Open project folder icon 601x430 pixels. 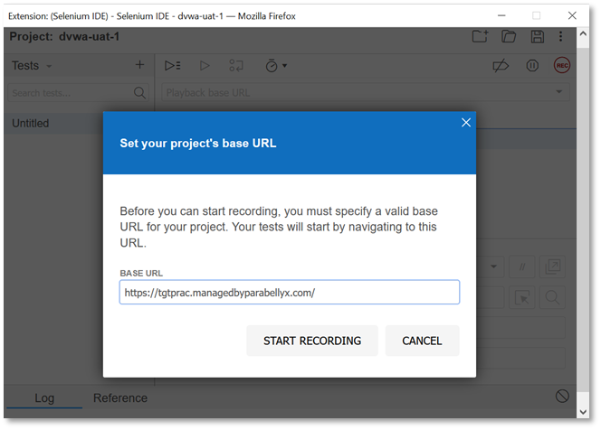(509, 36)
